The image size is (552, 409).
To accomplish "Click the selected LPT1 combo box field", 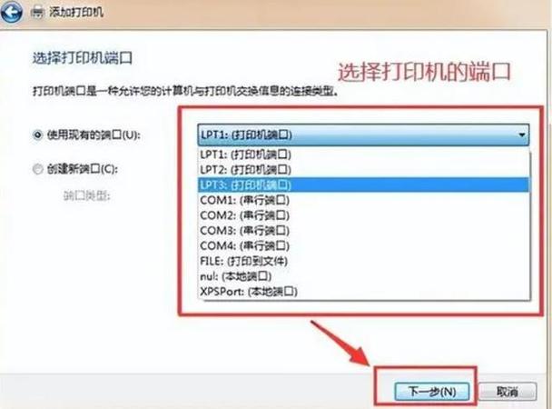I will coord(363,135).
